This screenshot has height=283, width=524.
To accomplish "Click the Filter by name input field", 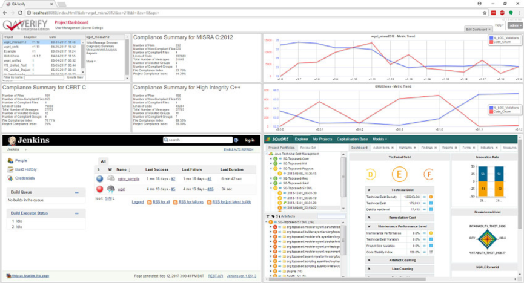I will pyautogui.click(x=44, y=77).
